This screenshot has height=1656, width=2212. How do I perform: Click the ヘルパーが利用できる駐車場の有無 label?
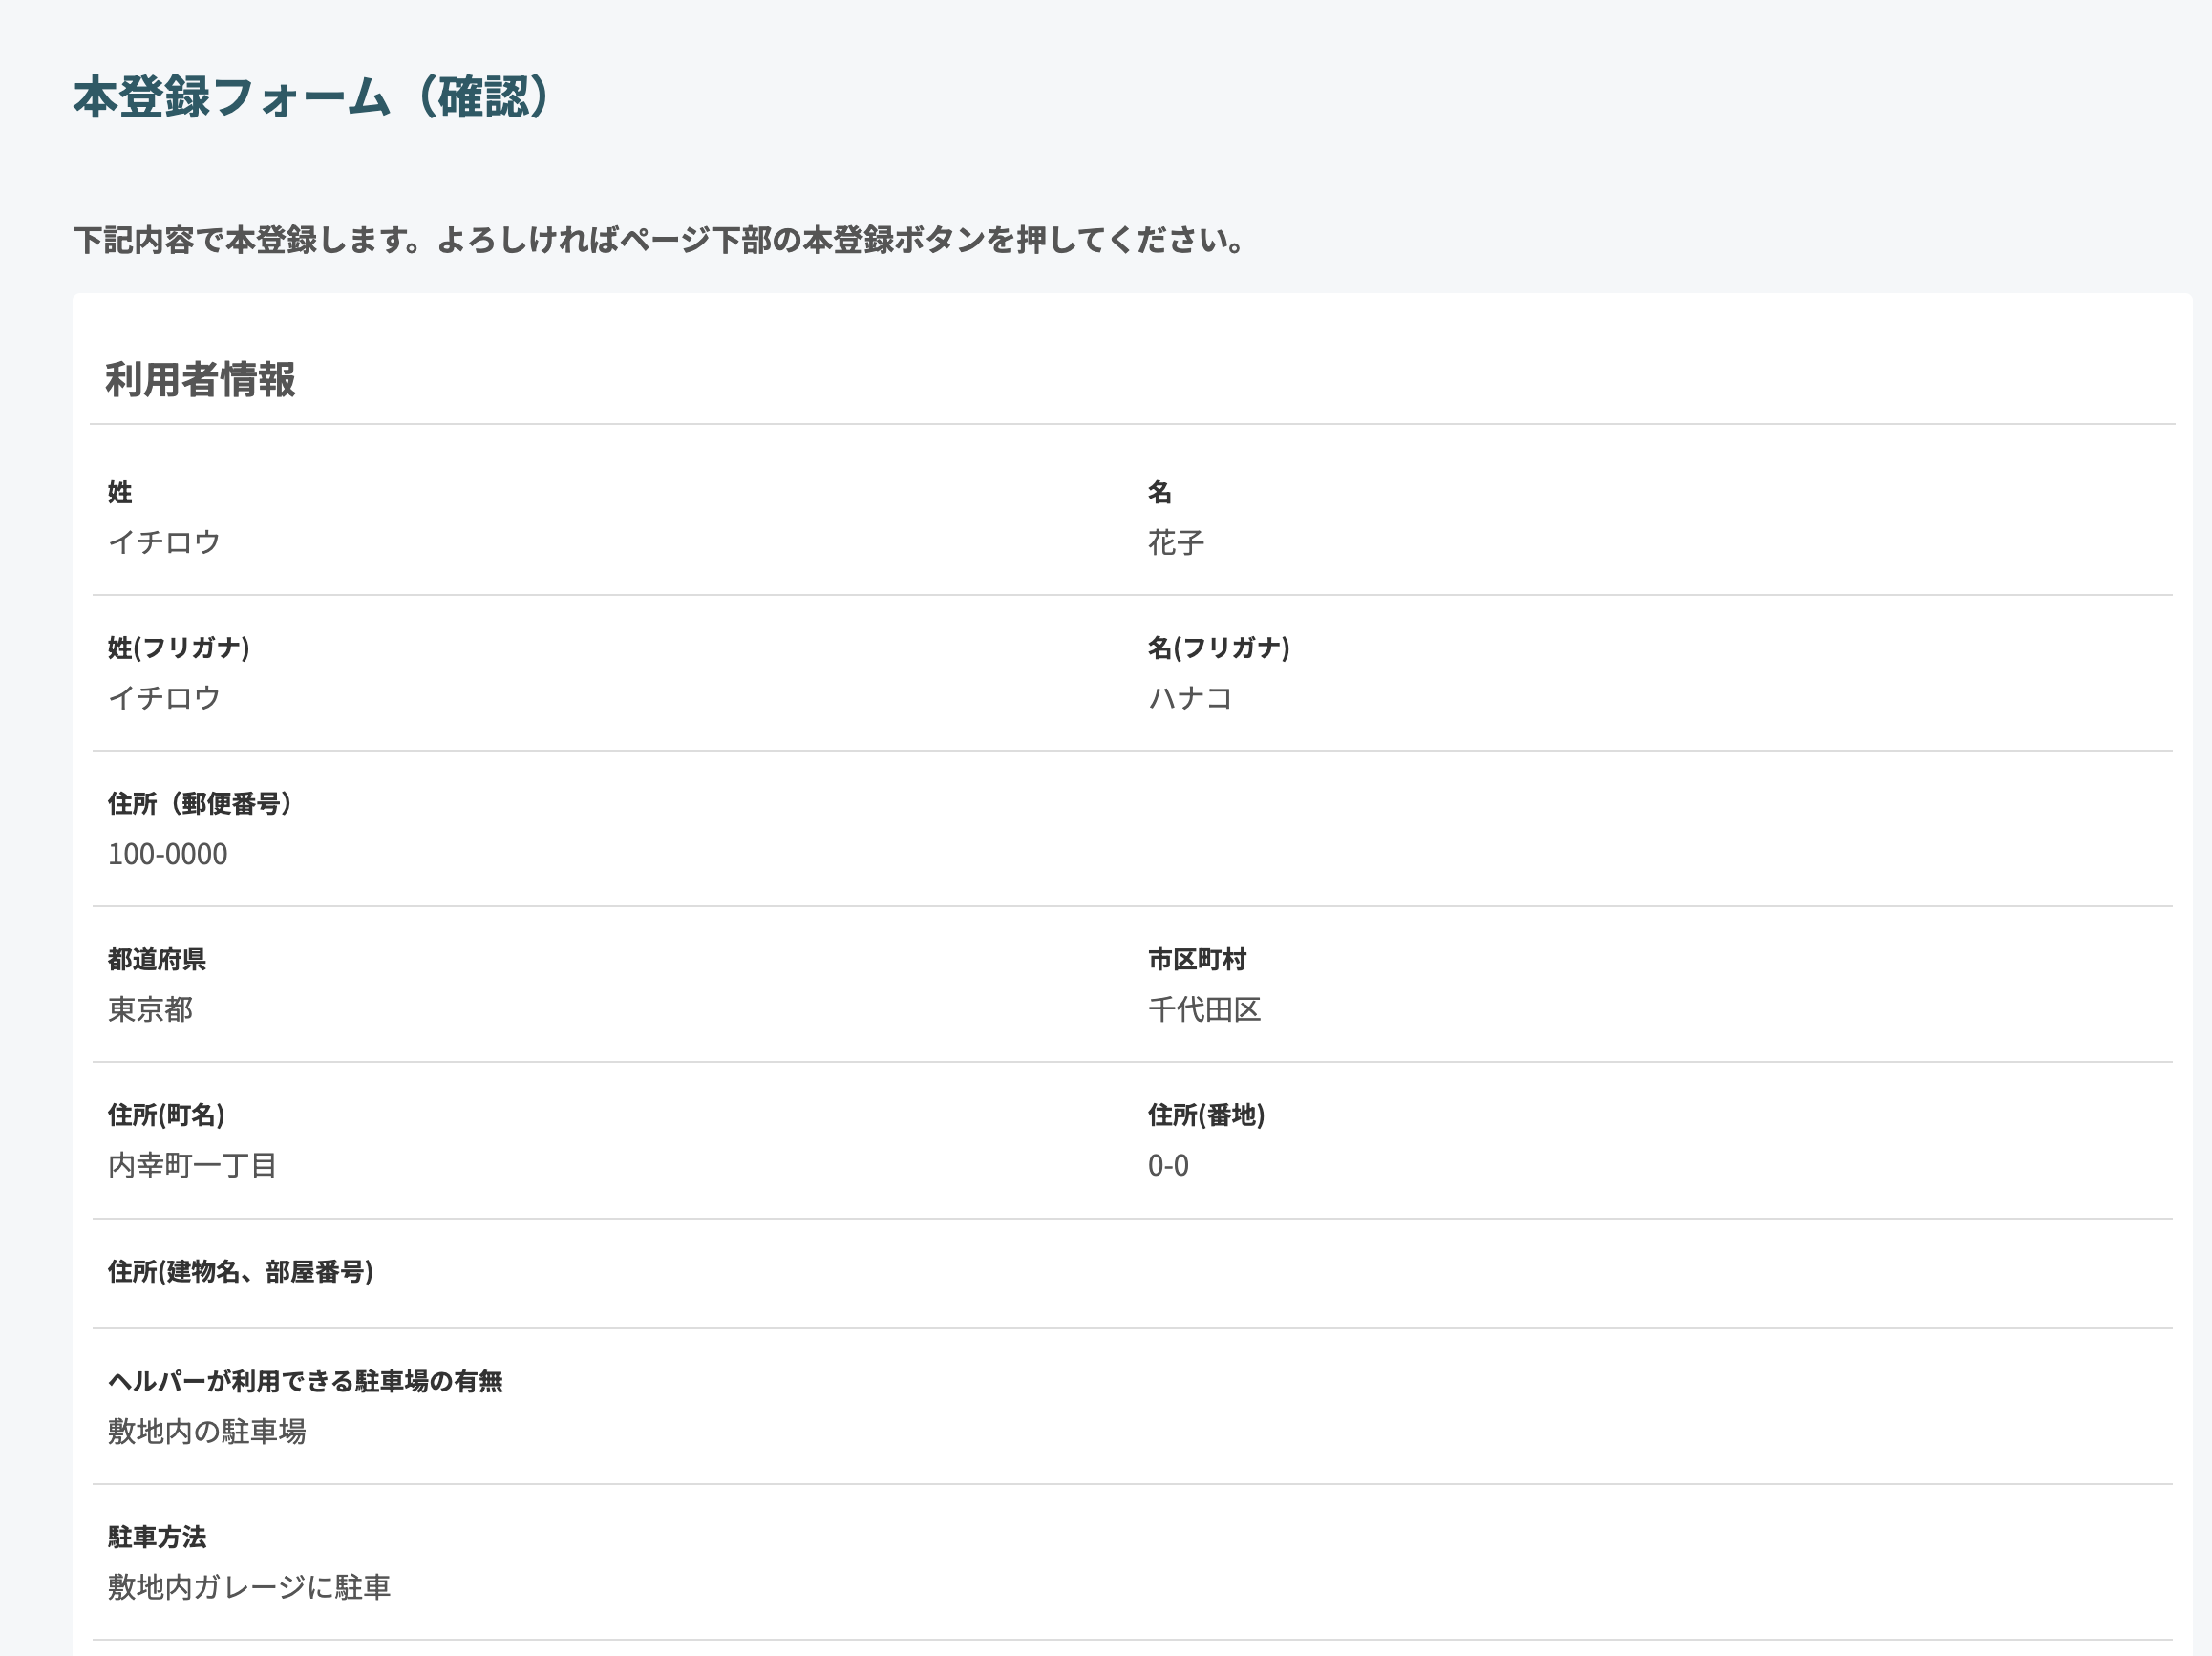pyautogui.click(x=305, y=1381)
